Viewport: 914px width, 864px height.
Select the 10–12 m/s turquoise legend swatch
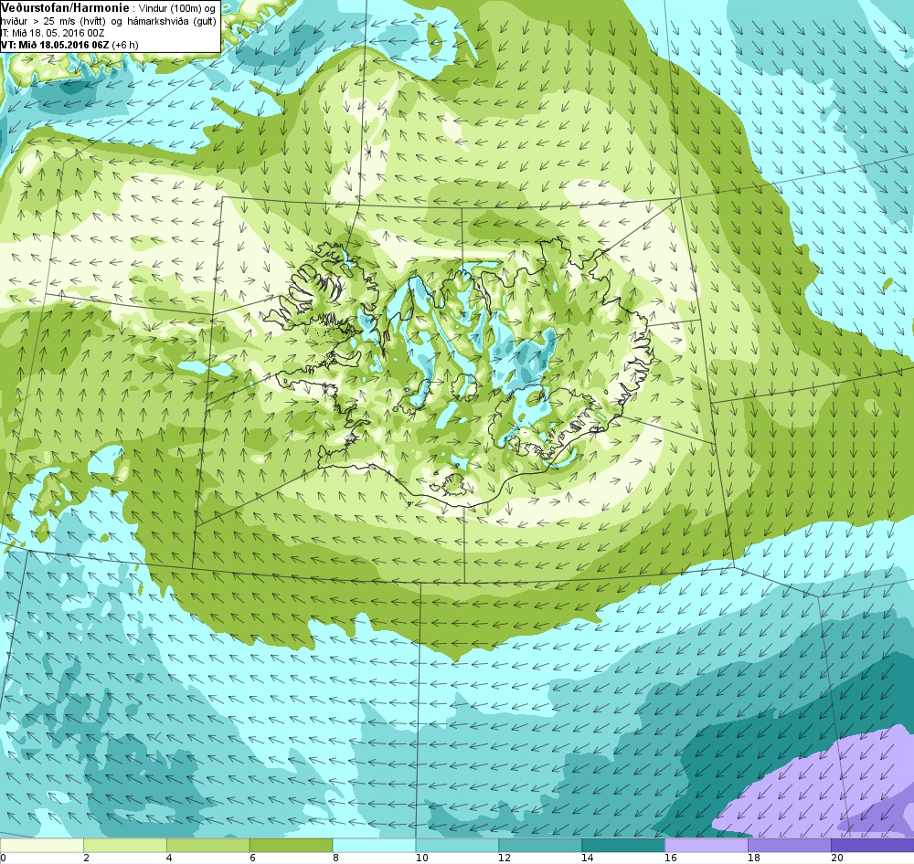457,845
